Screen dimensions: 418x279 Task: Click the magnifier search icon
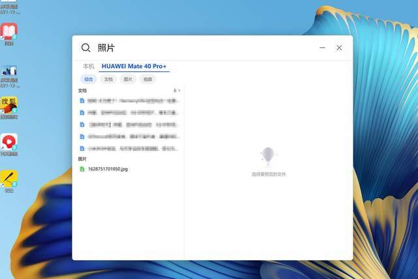(86, 48)
